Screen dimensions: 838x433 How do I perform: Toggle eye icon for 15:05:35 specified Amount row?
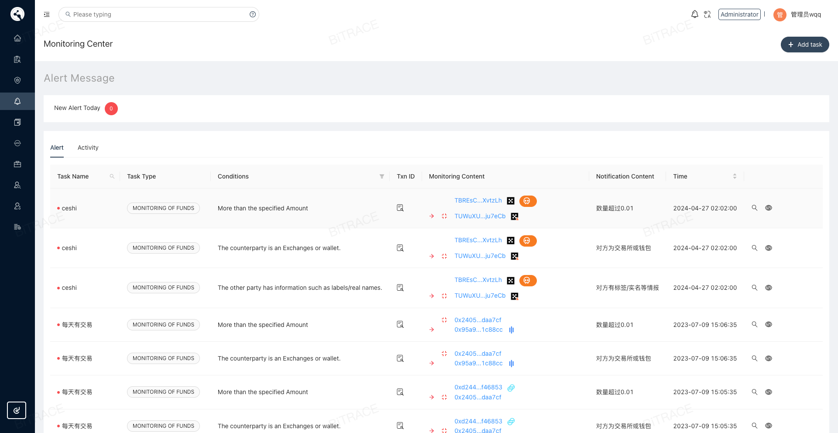769,392
